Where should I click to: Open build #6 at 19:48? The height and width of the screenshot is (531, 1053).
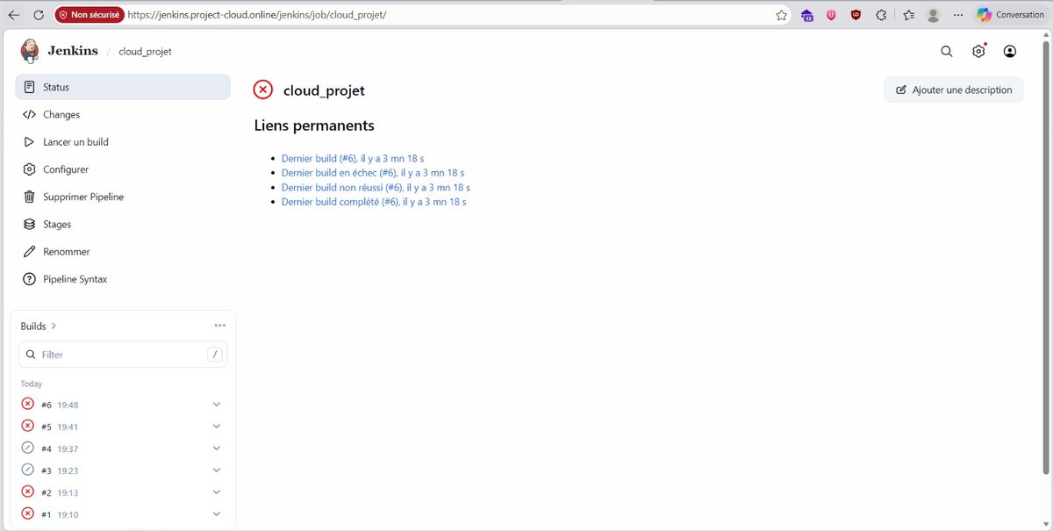[60, 405]
